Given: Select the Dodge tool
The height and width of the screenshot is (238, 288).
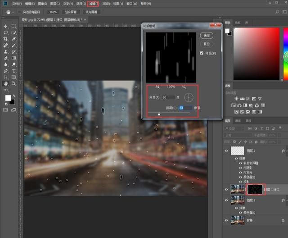Looking at the screenshot, I should (13, 64).
